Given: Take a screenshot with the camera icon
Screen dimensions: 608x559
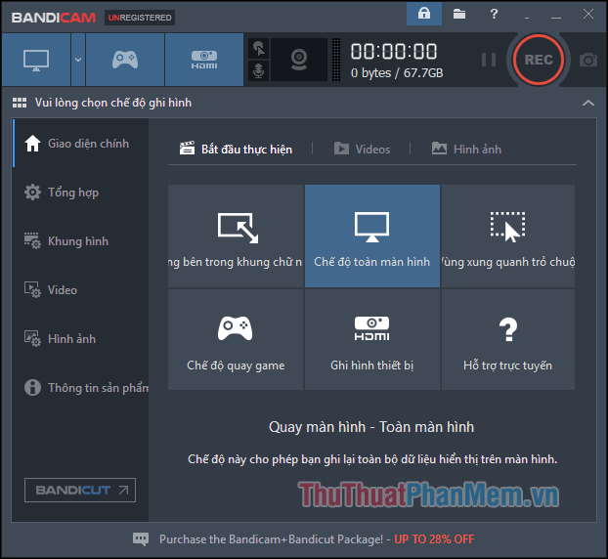Looking at the screenshot, I should (588, 60).
